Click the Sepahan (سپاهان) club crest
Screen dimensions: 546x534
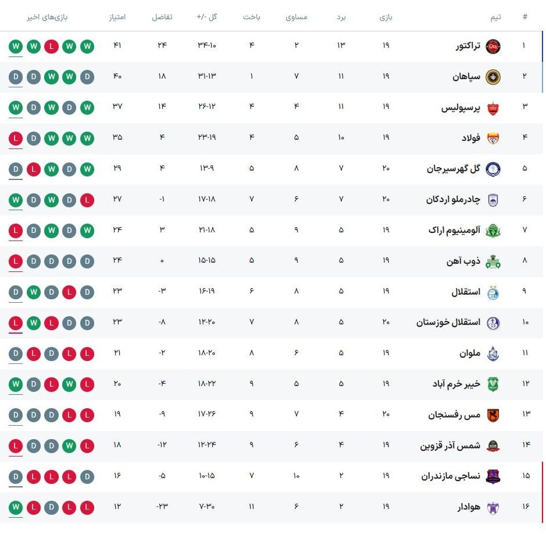[493, 77]
